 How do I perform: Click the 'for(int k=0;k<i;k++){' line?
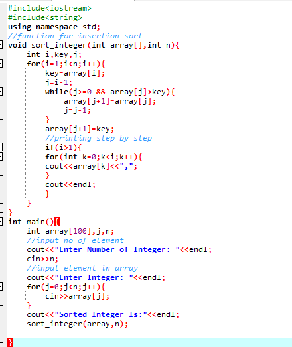point(94,157)
